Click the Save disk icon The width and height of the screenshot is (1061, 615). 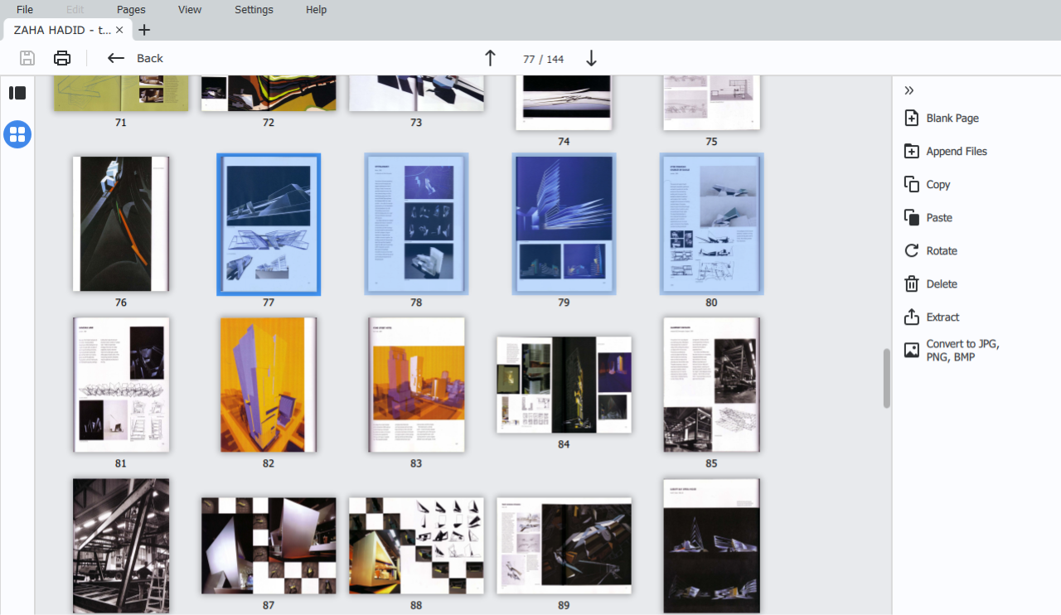pyautogui.click(x=27, y=58)
